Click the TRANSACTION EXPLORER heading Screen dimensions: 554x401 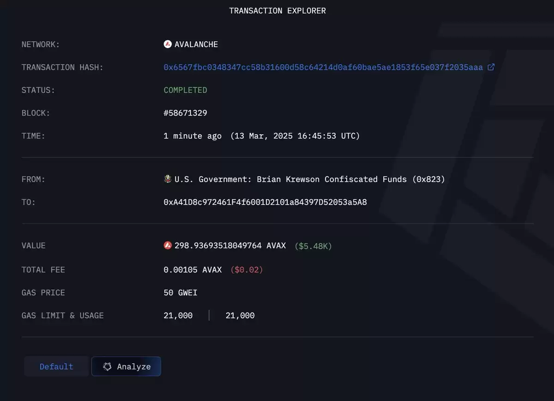click(277, 11)
